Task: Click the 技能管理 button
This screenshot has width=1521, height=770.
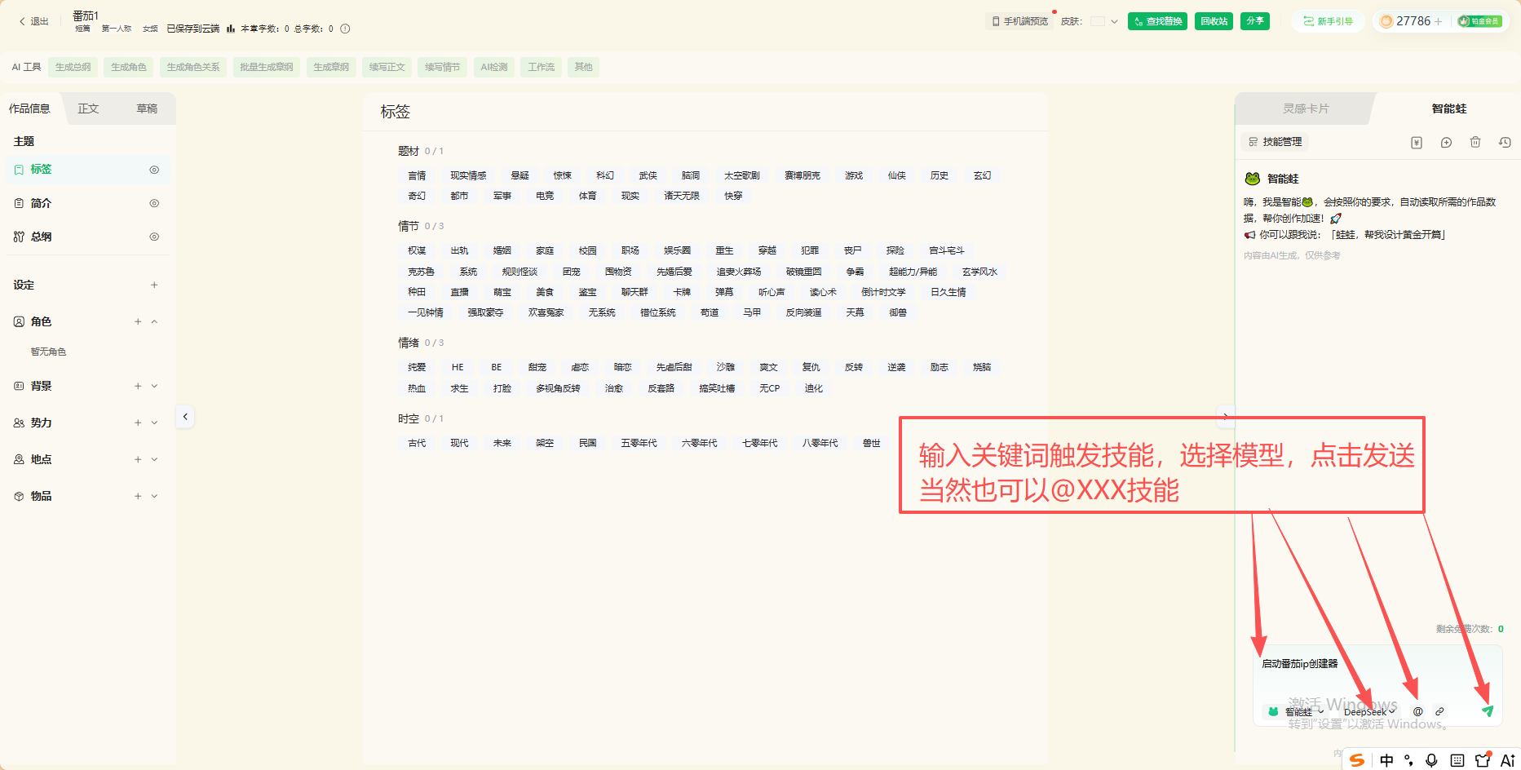Action: click(x=1275, y=142)
